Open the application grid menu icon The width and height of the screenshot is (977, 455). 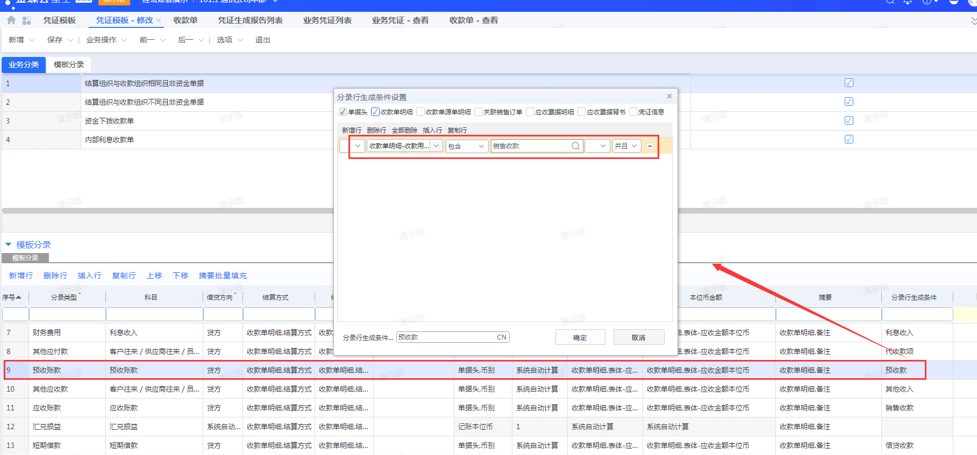click(27, 20)
